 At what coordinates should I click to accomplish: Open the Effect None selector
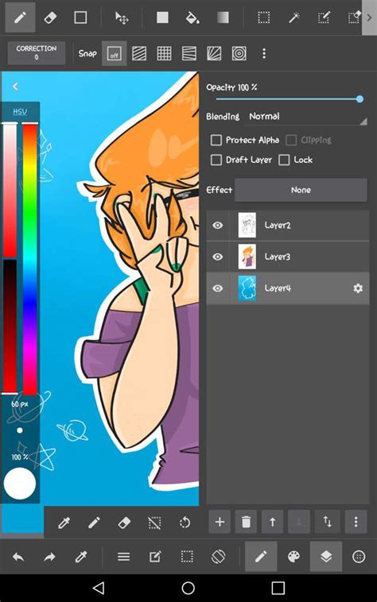point(301,190)
